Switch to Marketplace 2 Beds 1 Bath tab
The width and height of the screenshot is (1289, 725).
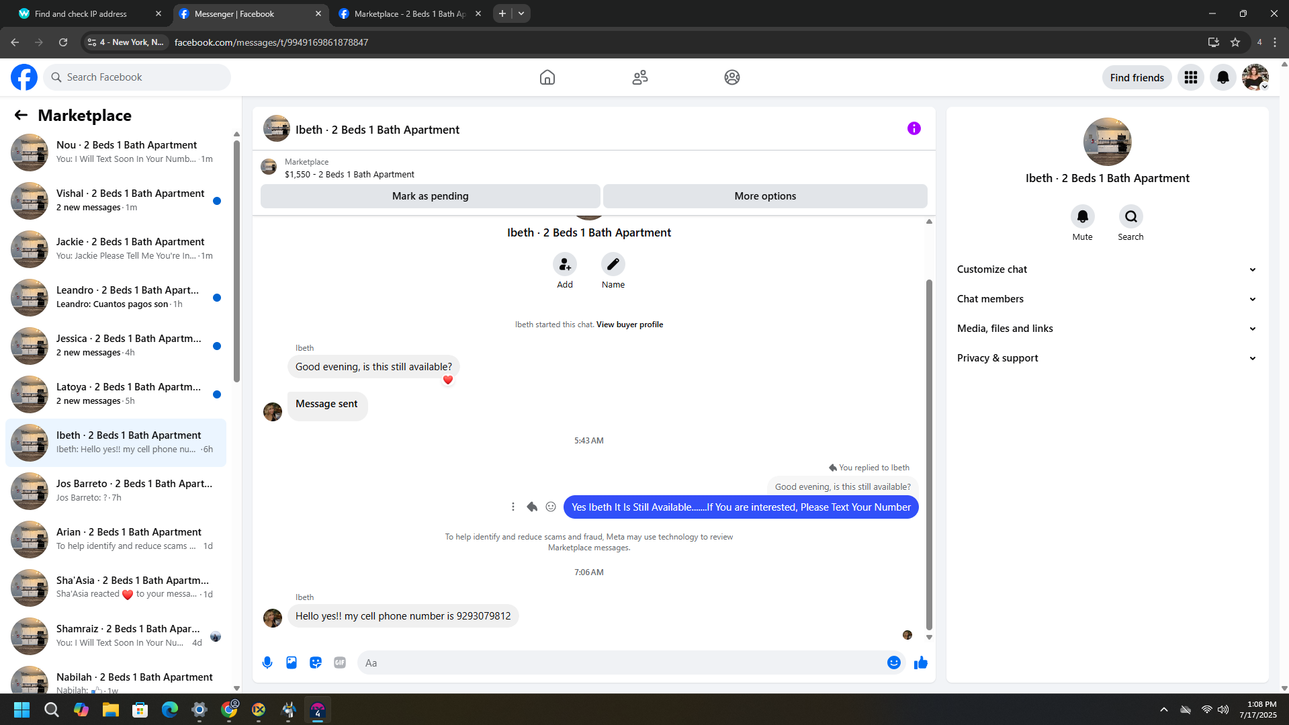pyautogui.click(x=410, y=13)
